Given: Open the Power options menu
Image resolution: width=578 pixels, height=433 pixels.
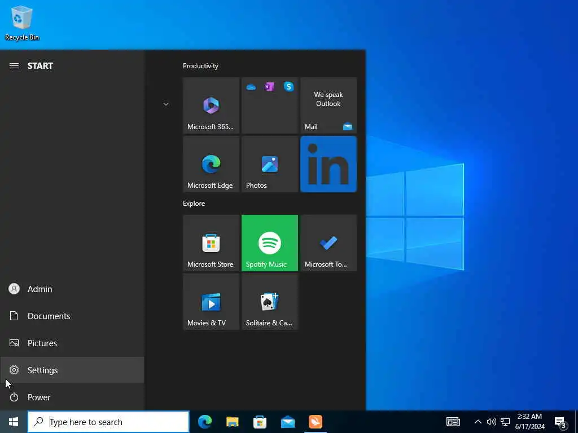Looking at the screenshot, I should 72,397.
